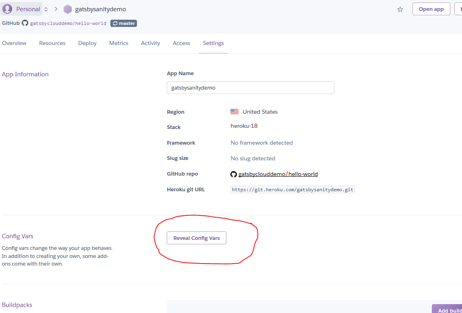Image resolution: width=462 pixels, height=313 pixels.
Task: Click the 'No framework detected' text
Action: coord(262,143)
